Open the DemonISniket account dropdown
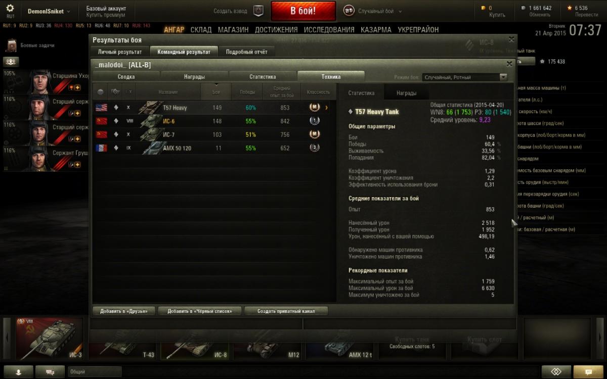The width and height of the screenshot is (607, 379). pyautogui.click(x=49, y=11)
